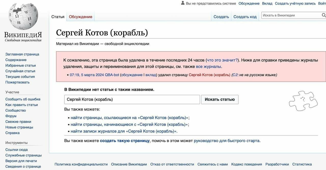Open руководство для быстрого старта link
Image resolution: width=326 pixels, height=170 pixels.
[x=227, y=141]
